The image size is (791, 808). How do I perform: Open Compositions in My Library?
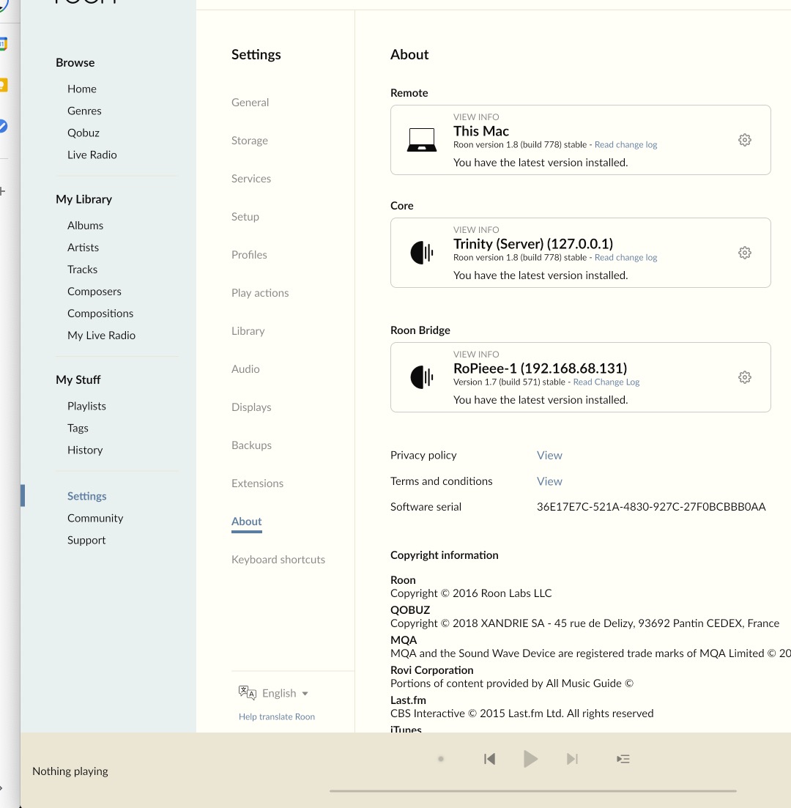[x=100, y=314]
